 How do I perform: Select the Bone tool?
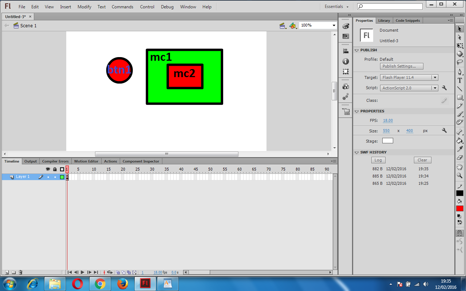point(460,132)
